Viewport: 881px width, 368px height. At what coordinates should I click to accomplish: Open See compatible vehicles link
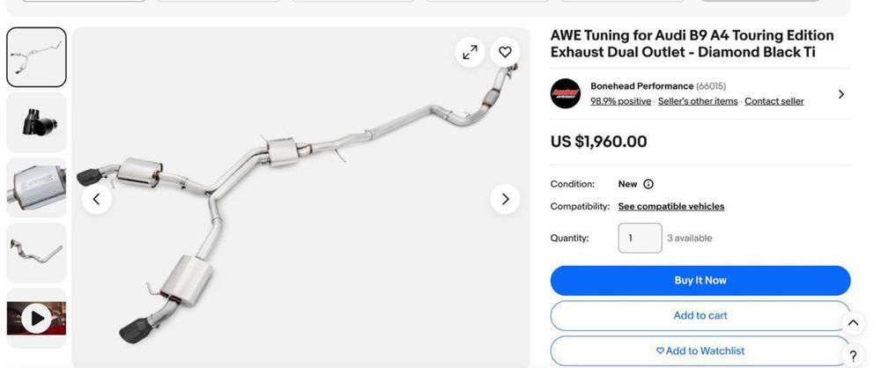point(670,206)
